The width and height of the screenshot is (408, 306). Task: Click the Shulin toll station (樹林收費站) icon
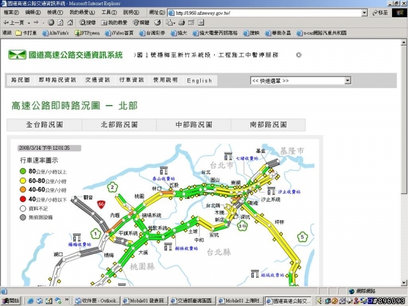click(x=168, y=247)
